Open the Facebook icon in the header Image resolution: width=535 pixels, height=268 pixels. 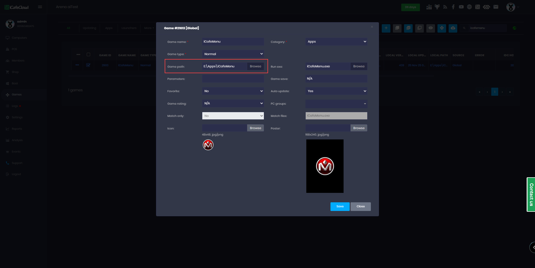coord(453,7)
